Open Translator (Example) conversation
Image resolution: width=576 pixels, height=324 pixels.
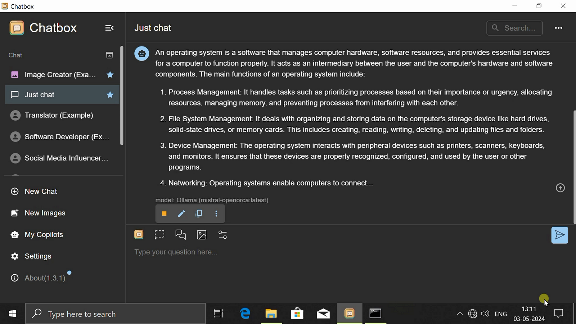(x=59, y=115)
